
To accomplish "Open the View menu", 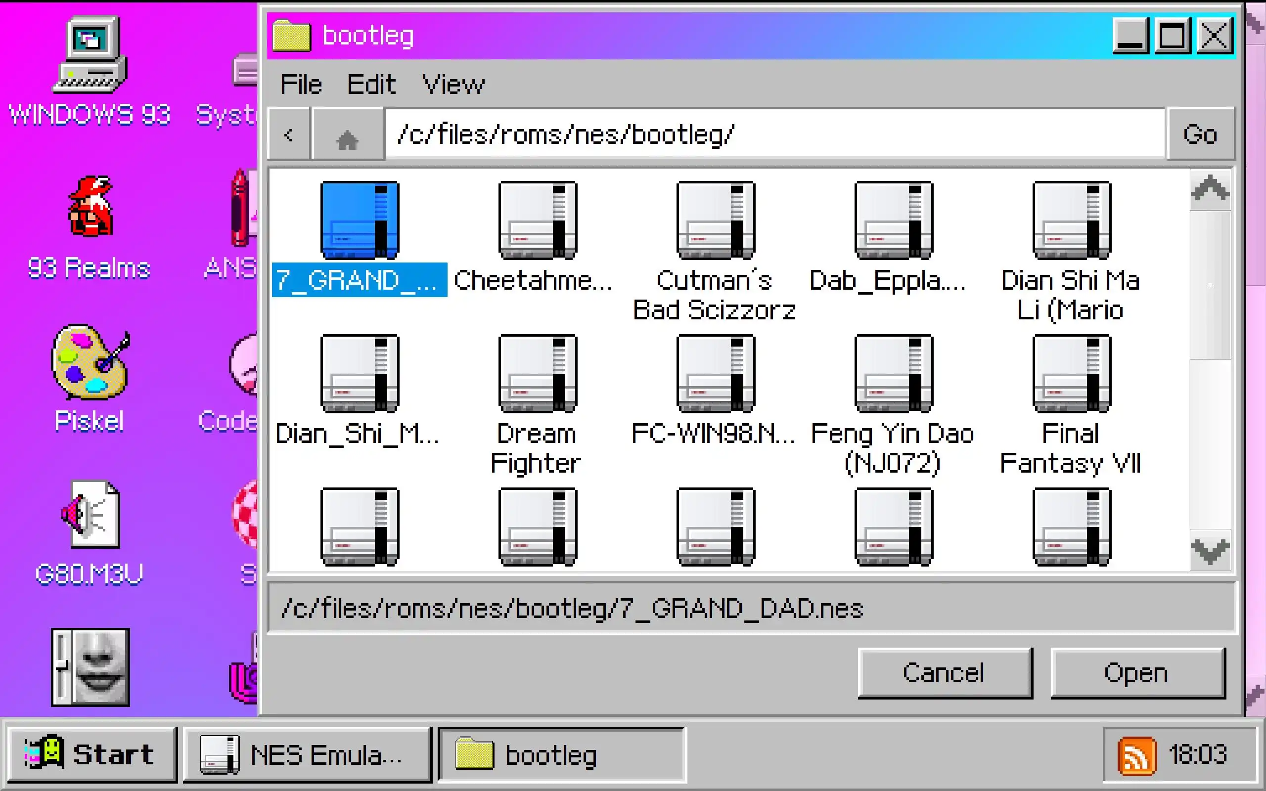I will point(453,85).
